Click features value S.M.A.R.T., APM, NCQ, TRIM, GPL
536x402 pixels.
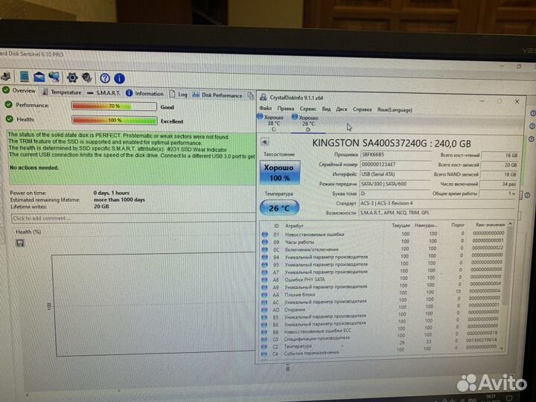tap(437, 213)
